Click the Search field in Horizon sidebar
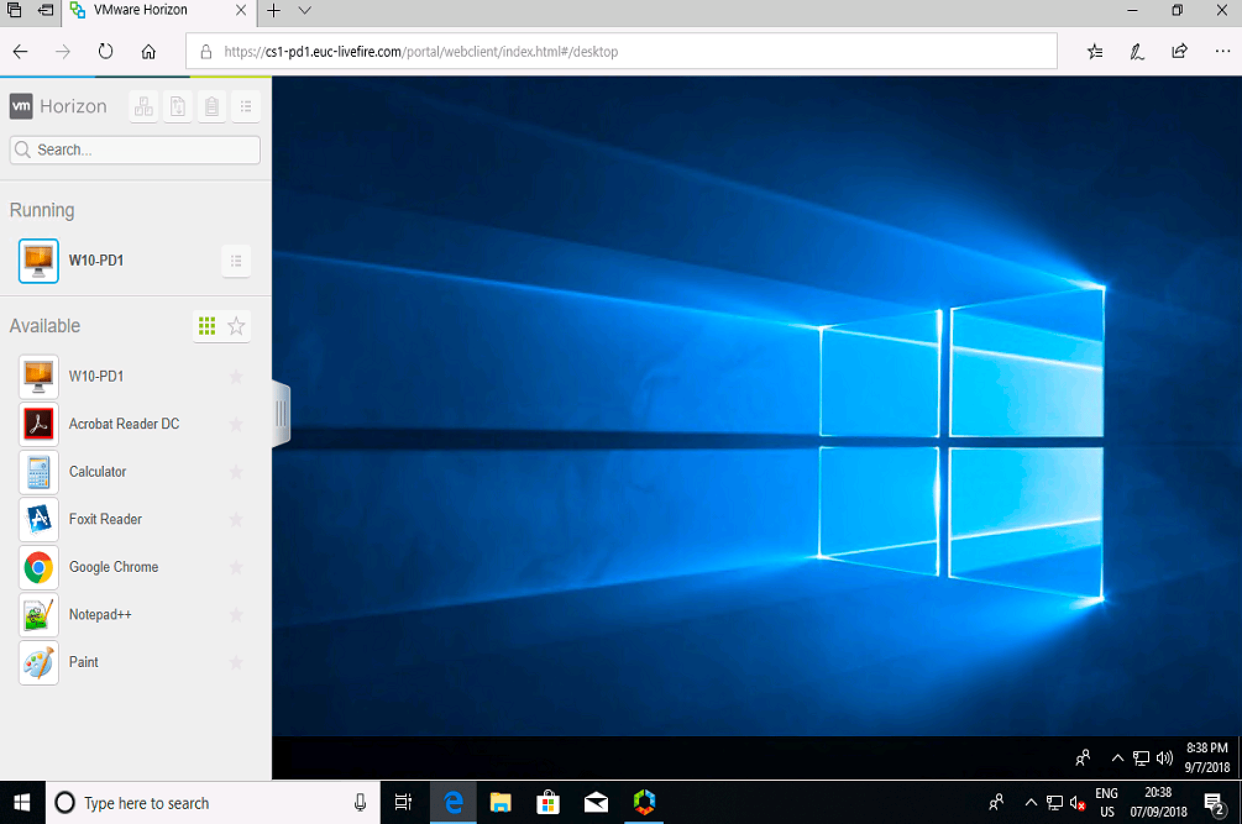Screen dimensions: 1242x824 (135, 150)
